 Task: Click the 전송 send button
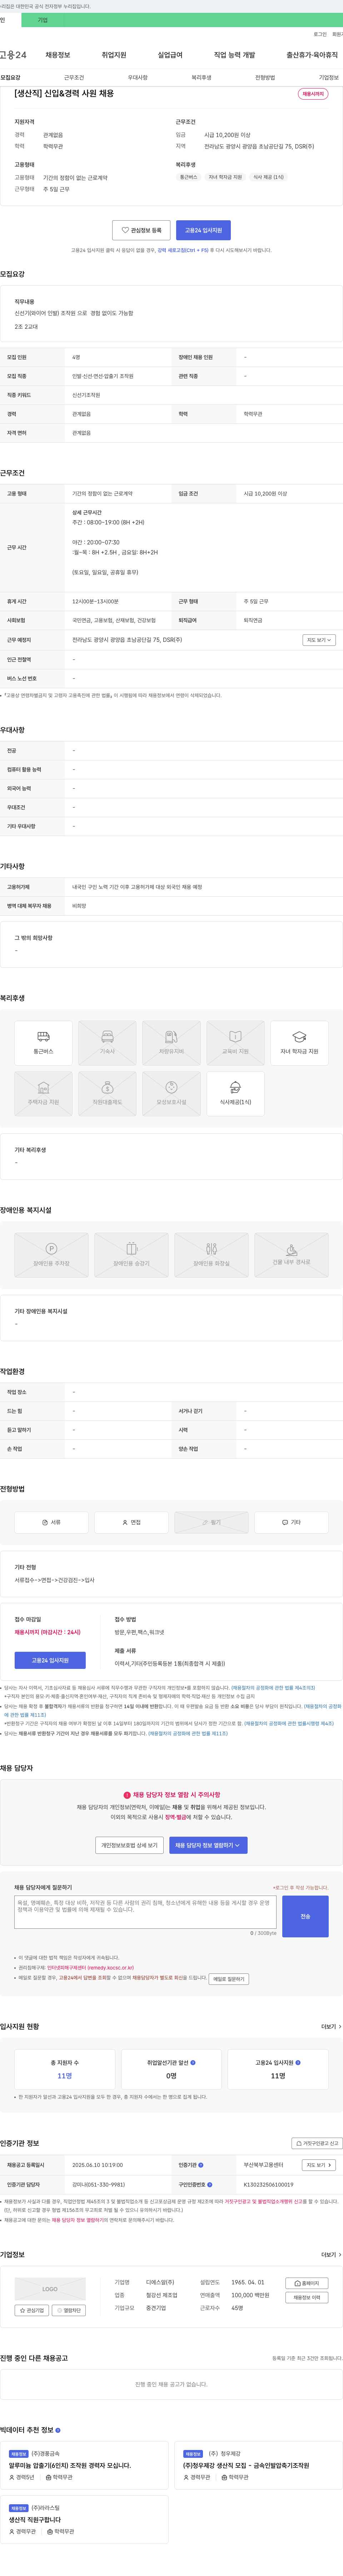pos(305,1916)
